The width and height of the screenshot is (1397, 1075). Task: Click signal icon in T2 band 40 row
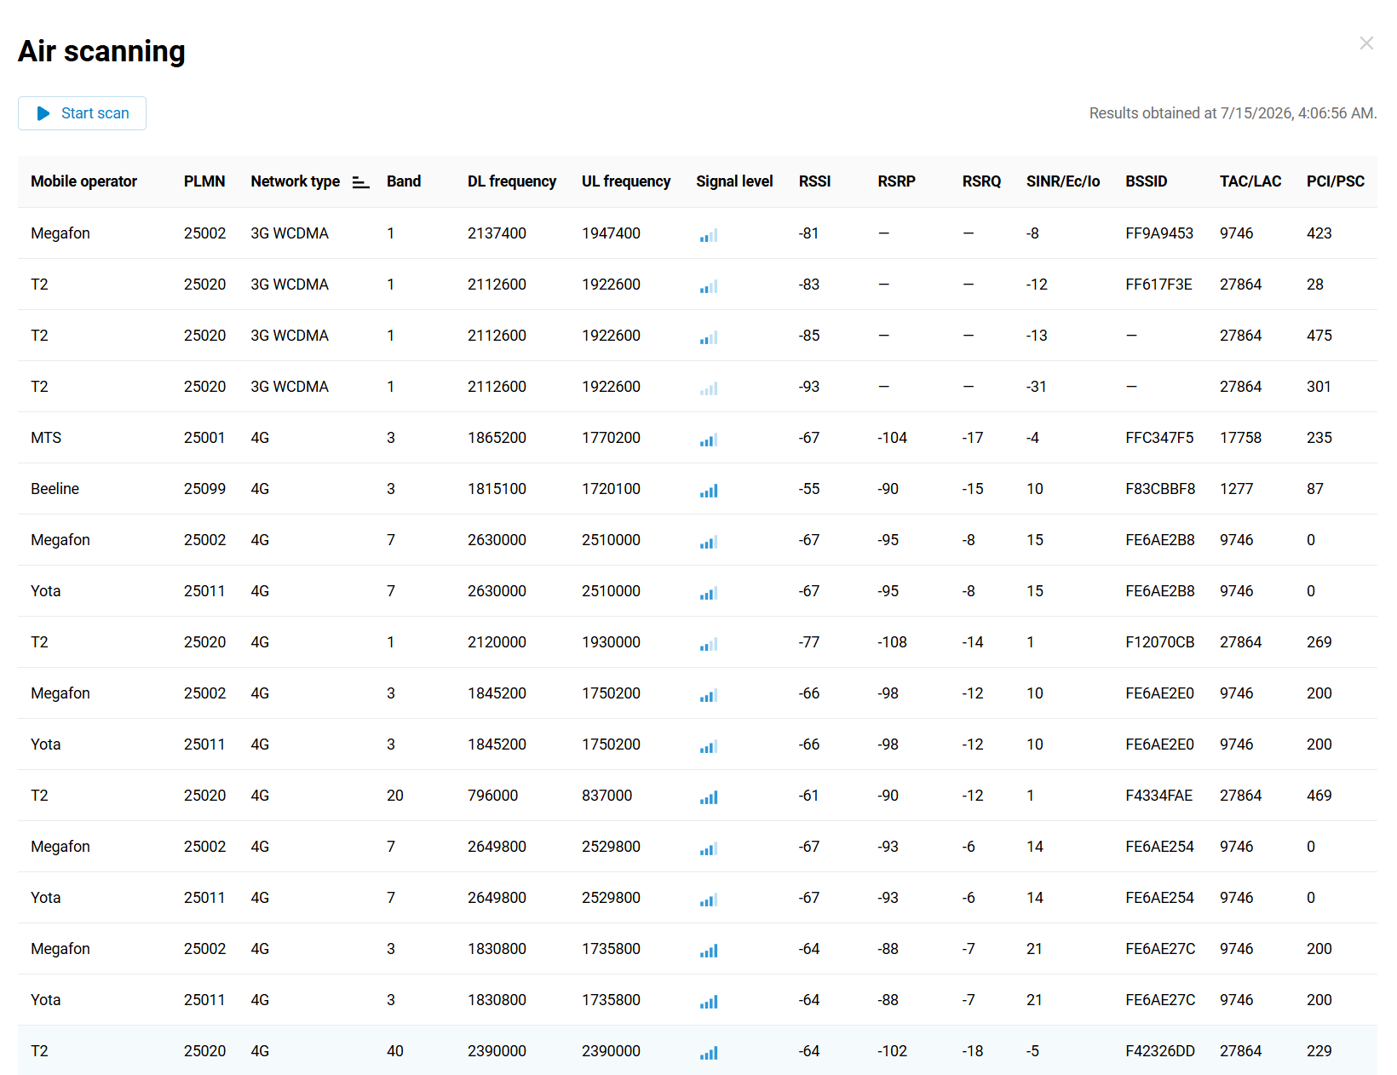tap(709, 1052)
